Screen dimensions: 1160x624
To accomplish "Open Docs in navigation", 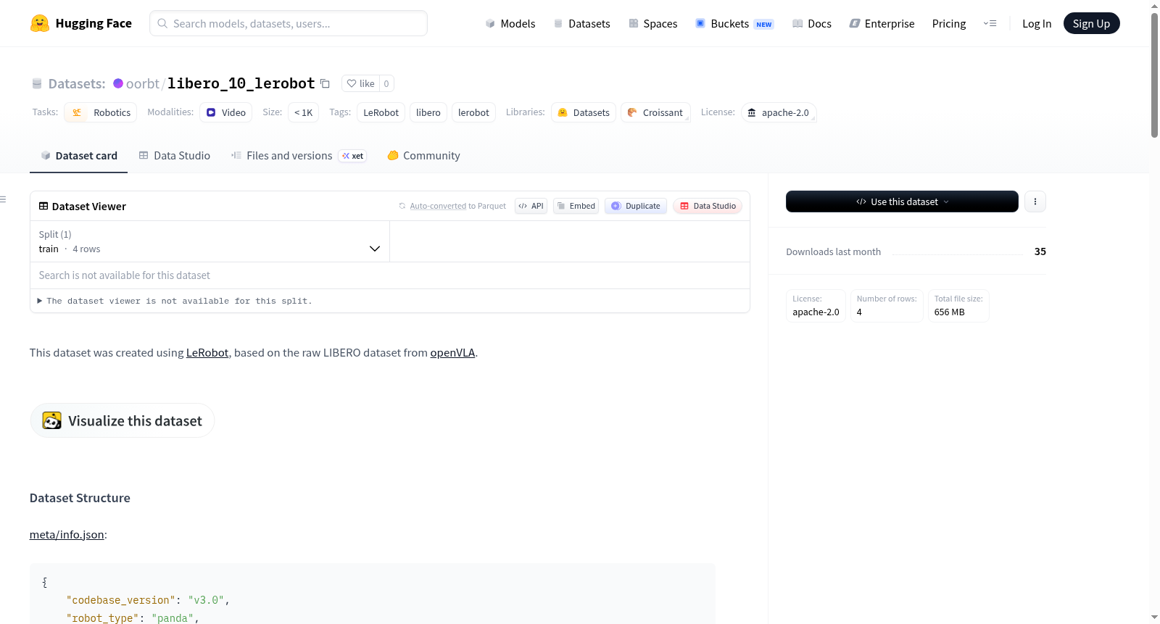I will point(812,23).
